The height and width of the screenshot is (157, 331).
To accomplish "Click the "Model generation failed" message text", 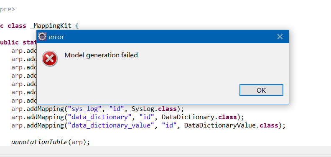I will tap(101, 55).
